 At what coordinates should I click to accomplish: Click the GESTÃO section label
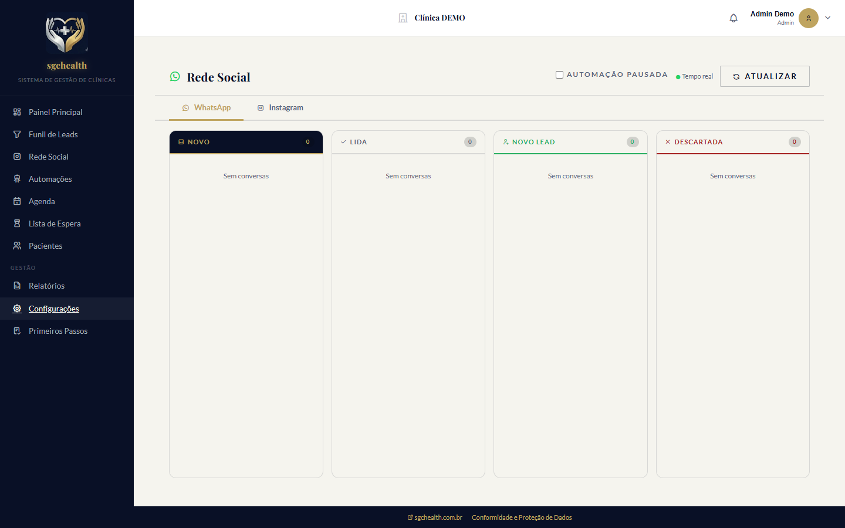23,268
